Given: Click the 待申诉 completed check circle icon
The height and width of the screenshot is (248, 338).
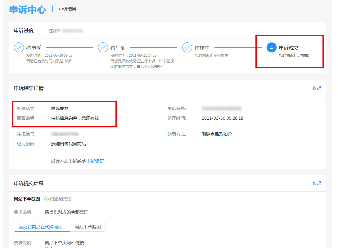Looking at the screenshot, I should pyautogui.click(x=19, y=48).
